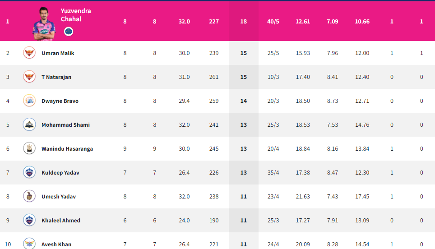435x249 pixels.
Task: Open Yuzvendra Chahal player profile name
Action: pos(76,15)
